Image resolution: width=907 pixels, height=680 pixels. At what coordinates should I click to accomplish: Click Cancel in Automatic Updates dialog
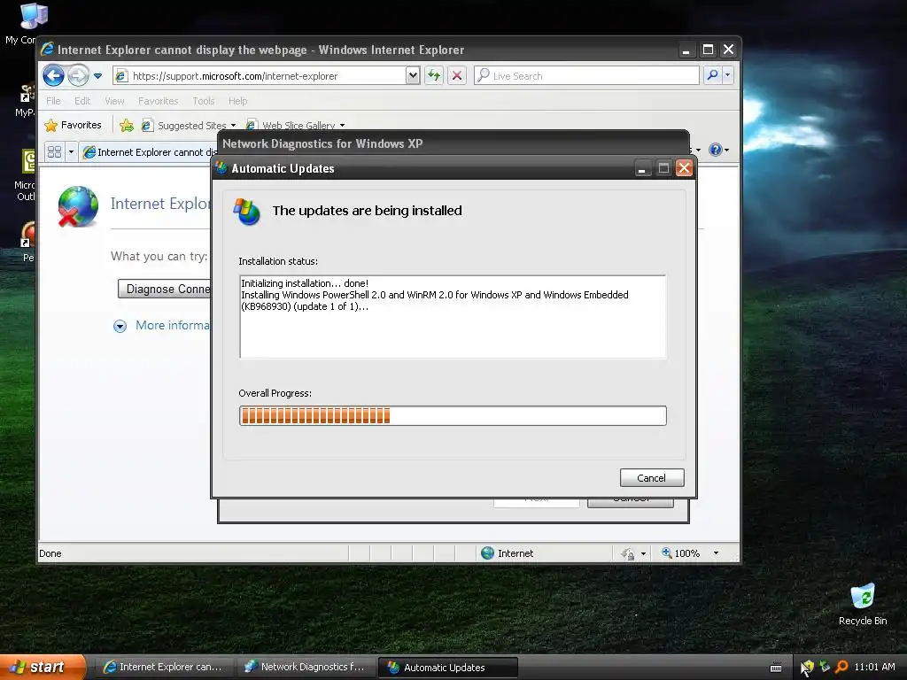click(652, 477)
